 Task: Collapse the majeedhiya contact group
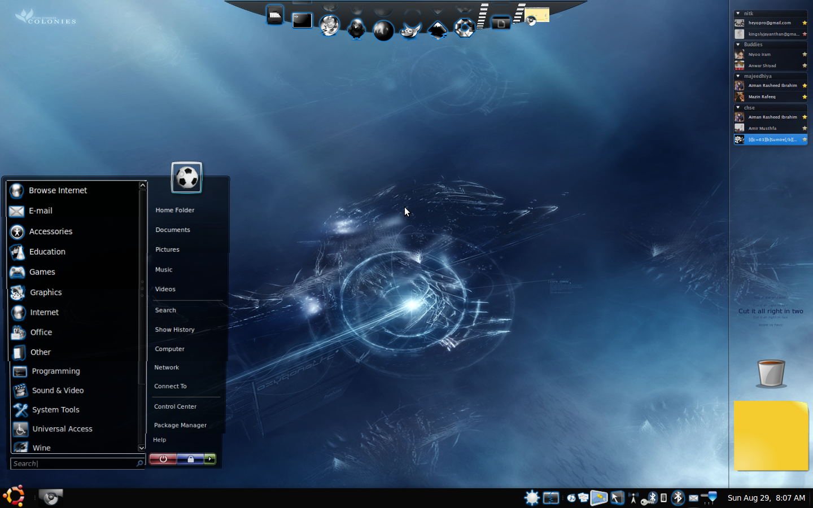(x=738, y=76)
